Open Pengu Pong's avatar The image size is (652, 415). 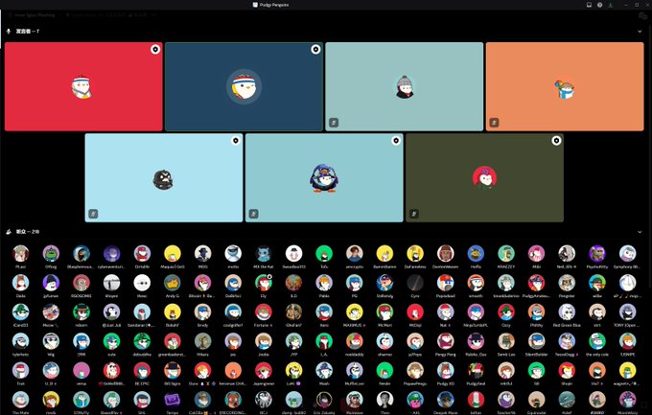(x=445, y=341)
